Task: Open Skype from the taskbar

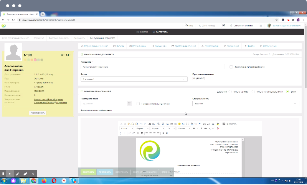Action: (x=74, y=181)
